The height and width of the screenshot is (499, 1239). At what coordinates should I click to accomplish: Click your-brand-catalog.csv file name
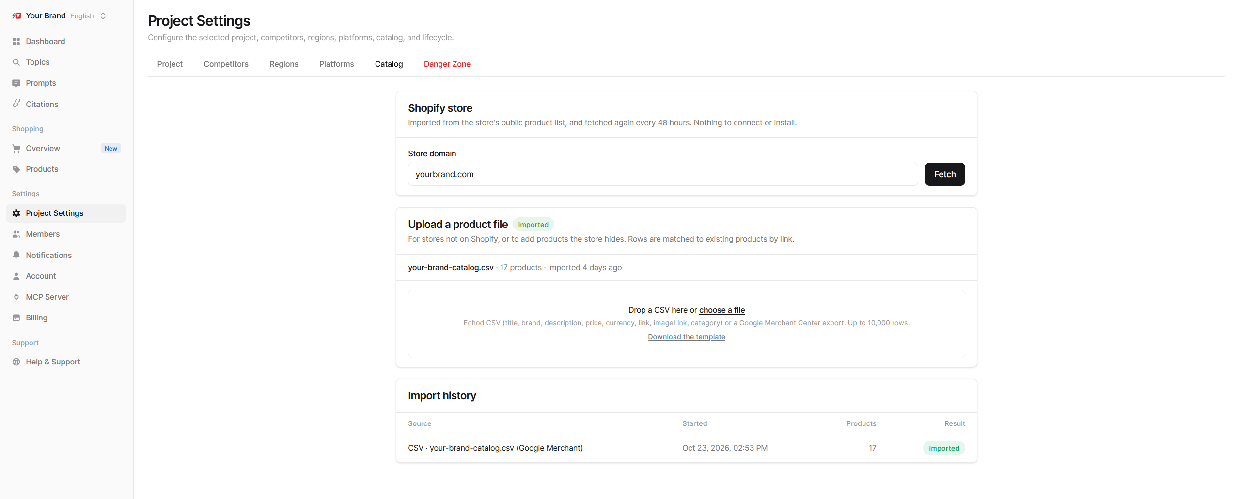[x=451, y=267]
